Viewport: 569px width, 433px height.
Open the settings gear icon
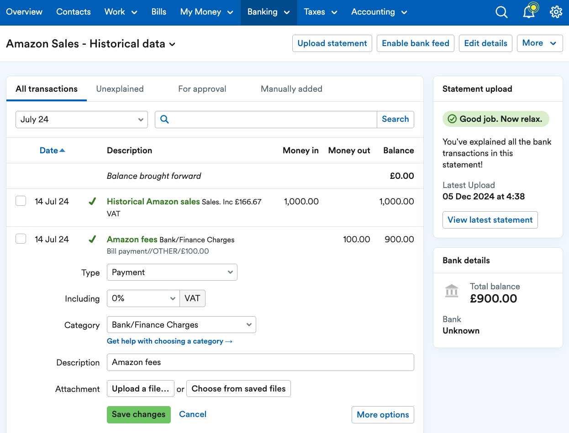tap(556, 12)
